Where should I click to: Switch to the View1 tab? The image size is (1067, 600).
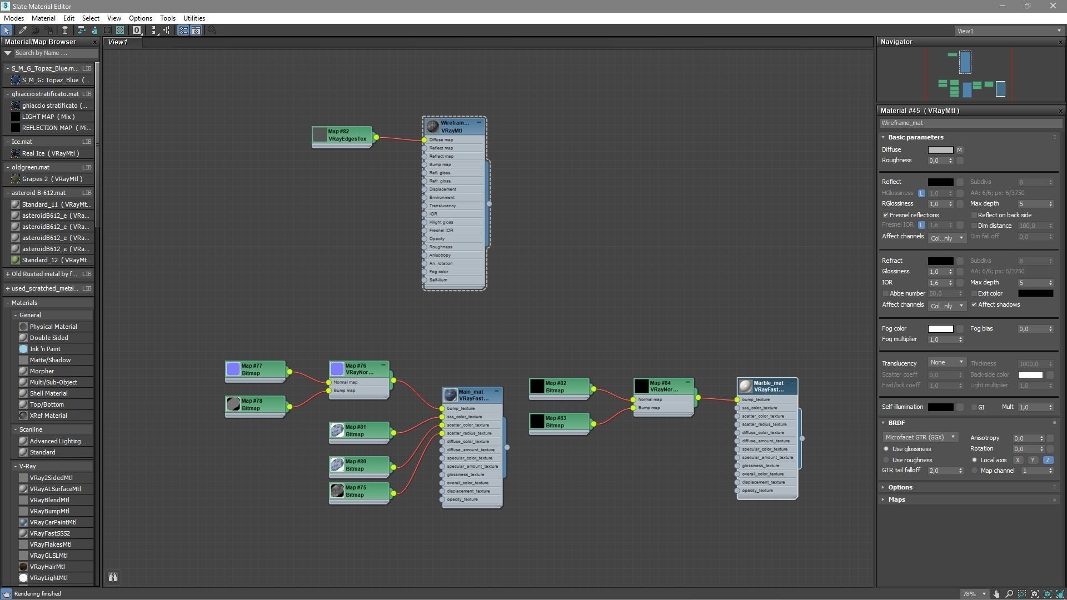coord(118,42)
